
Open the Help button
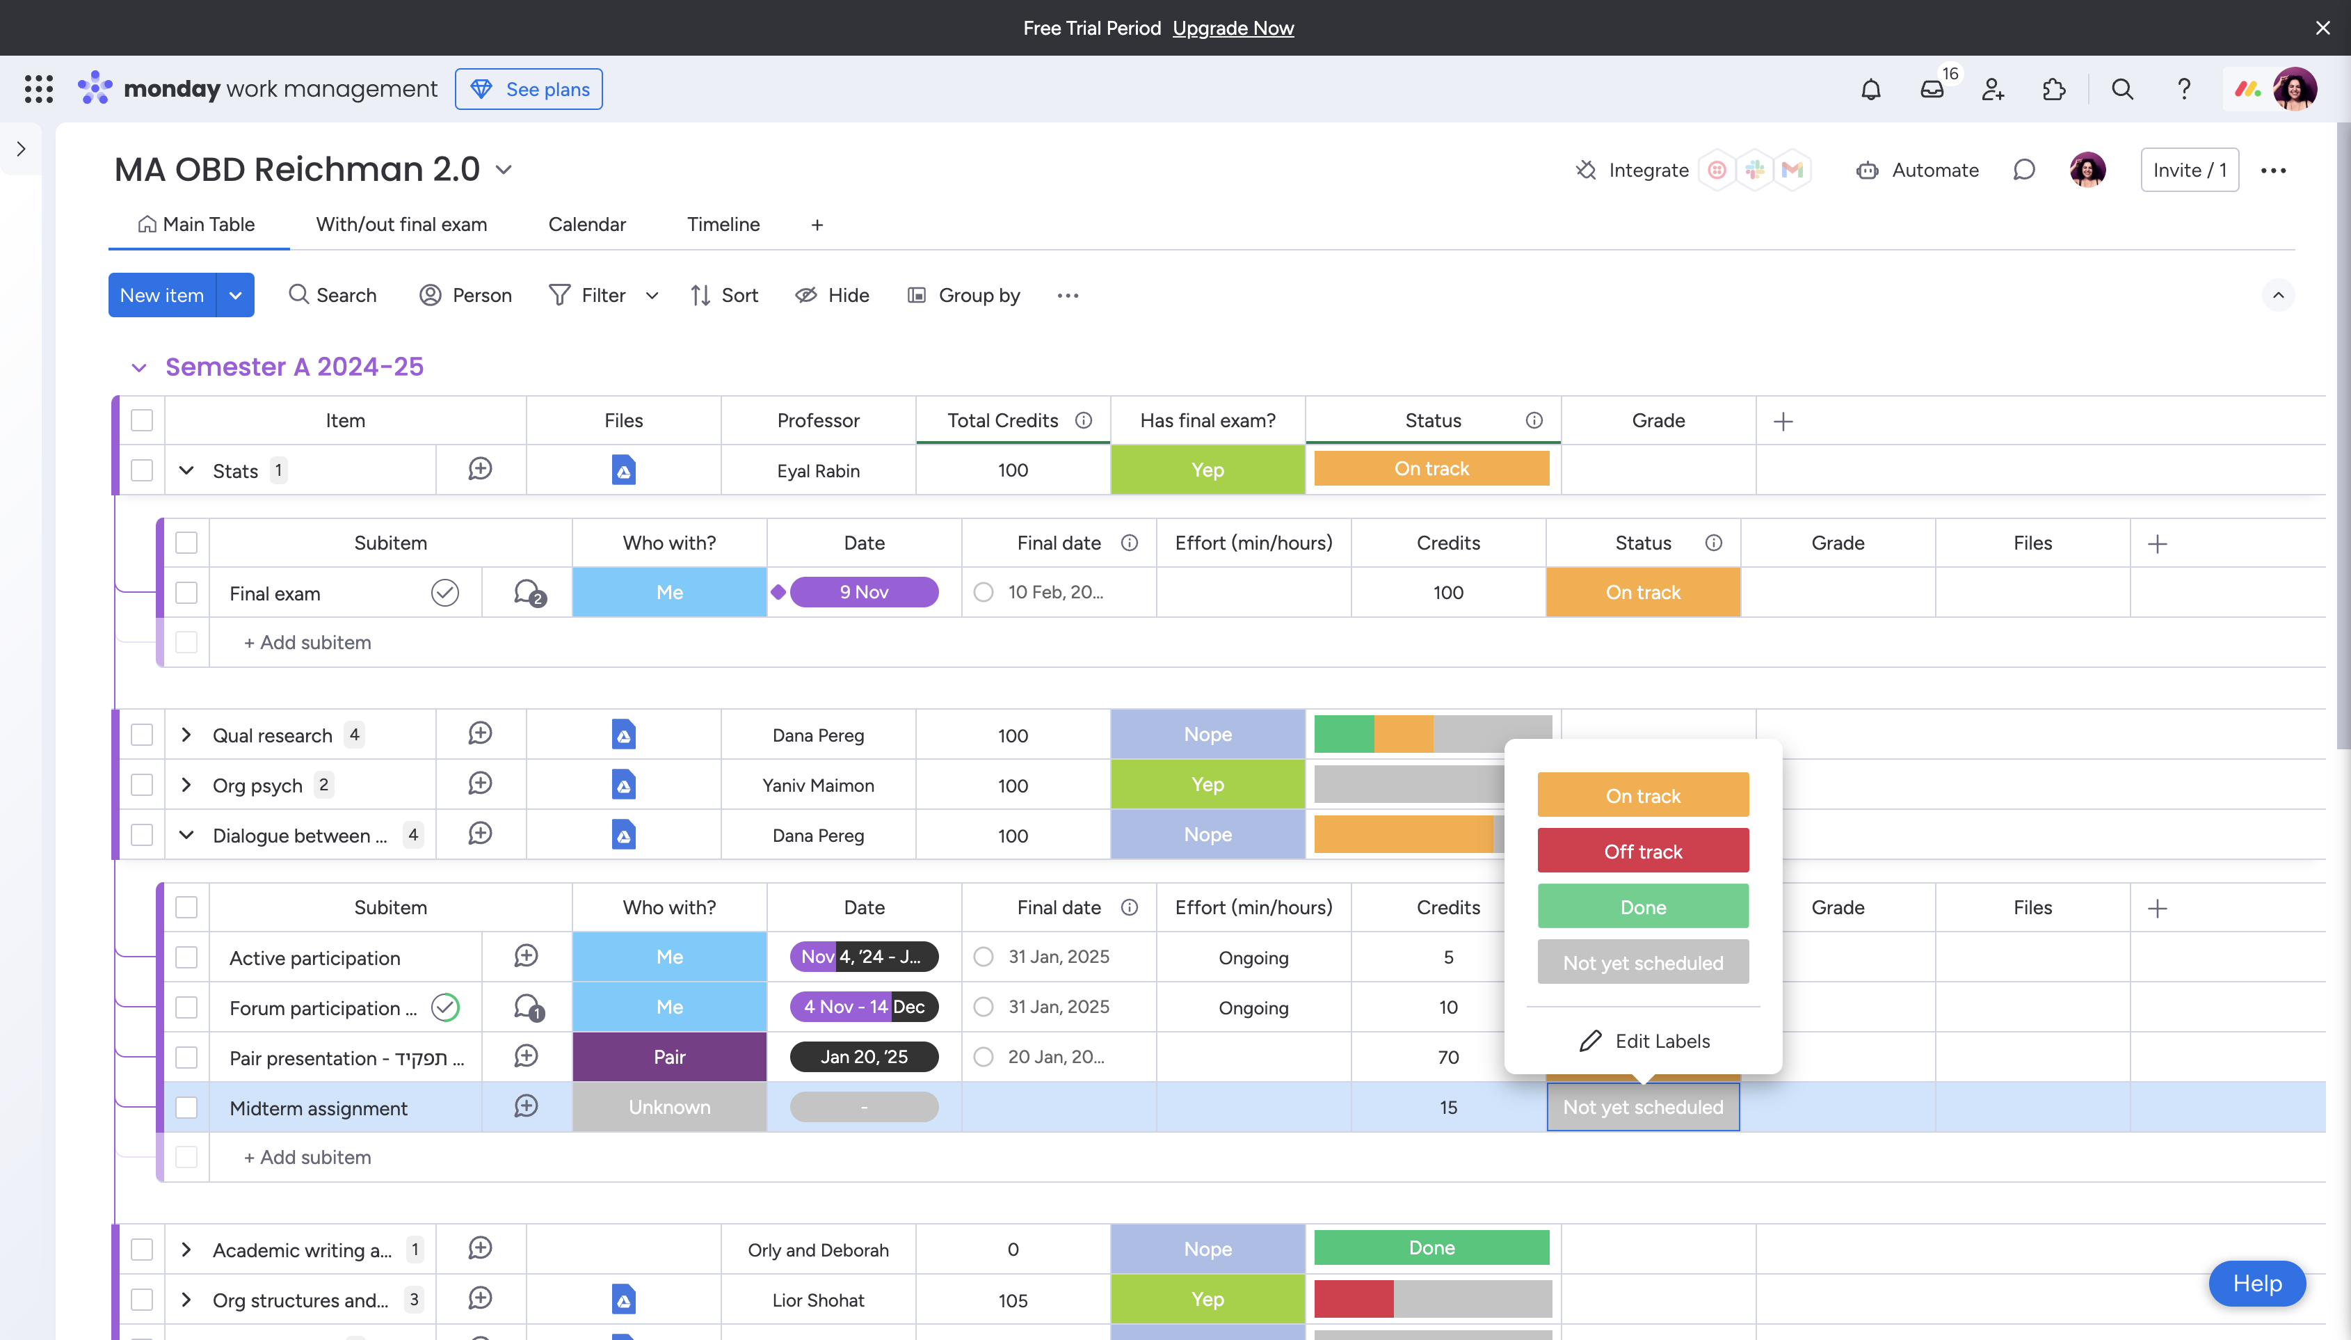2256,1283
